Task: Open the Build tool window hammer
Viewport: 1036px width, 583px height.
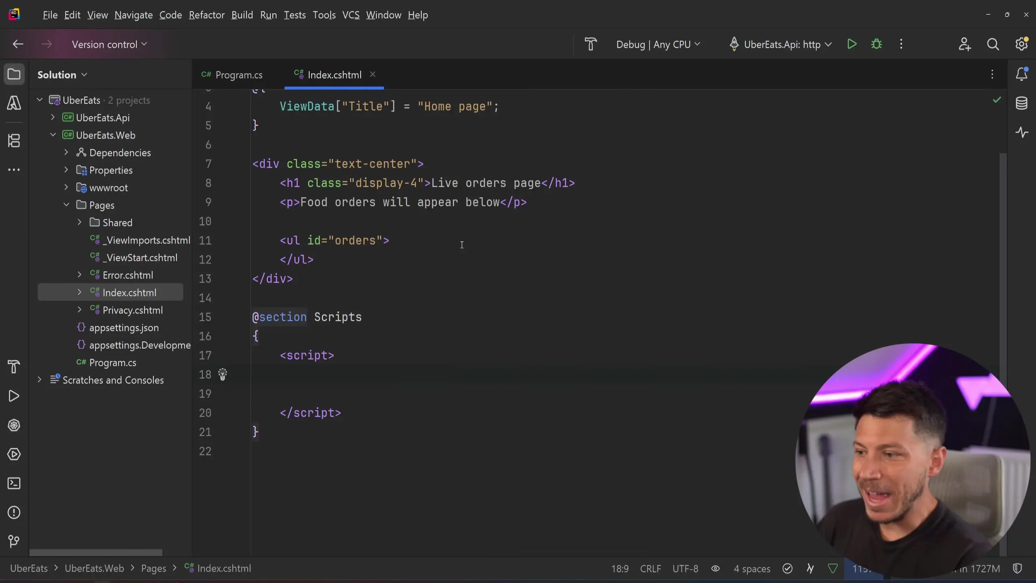Action: click(14, 367)
